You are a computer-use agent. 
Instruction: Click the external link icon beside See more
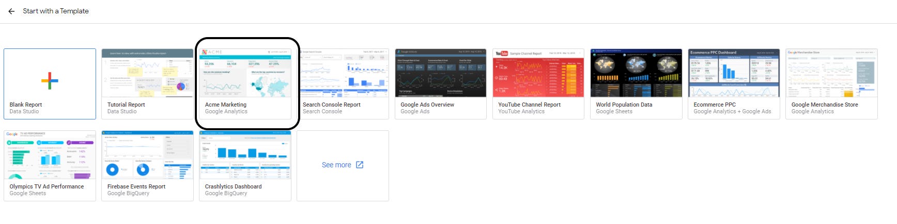tap(360, 165)
